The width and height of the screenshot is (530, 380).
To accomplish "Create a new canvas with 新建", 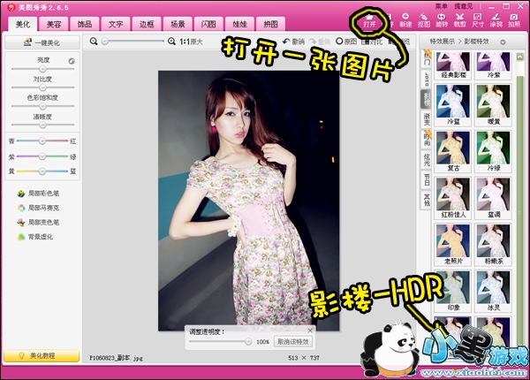I will (405, 20).
